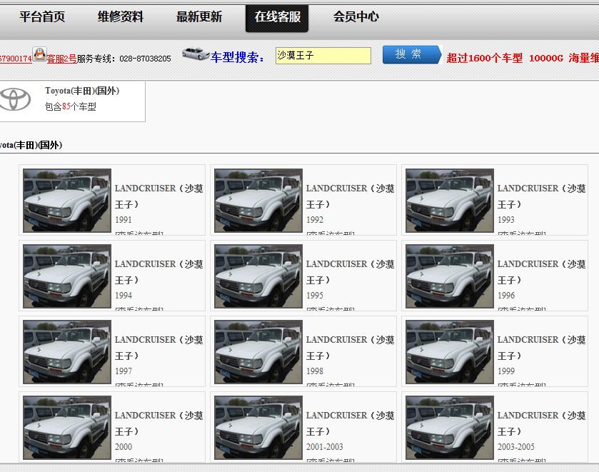This screenshot has width=599, height=472.
Task: Click the LANDCRUISER title above year 1994
Action: [x=159, y=272]
